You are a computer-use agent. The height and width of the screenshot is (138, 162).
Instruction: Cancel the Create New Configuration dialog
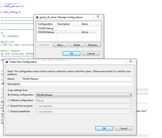123,128
